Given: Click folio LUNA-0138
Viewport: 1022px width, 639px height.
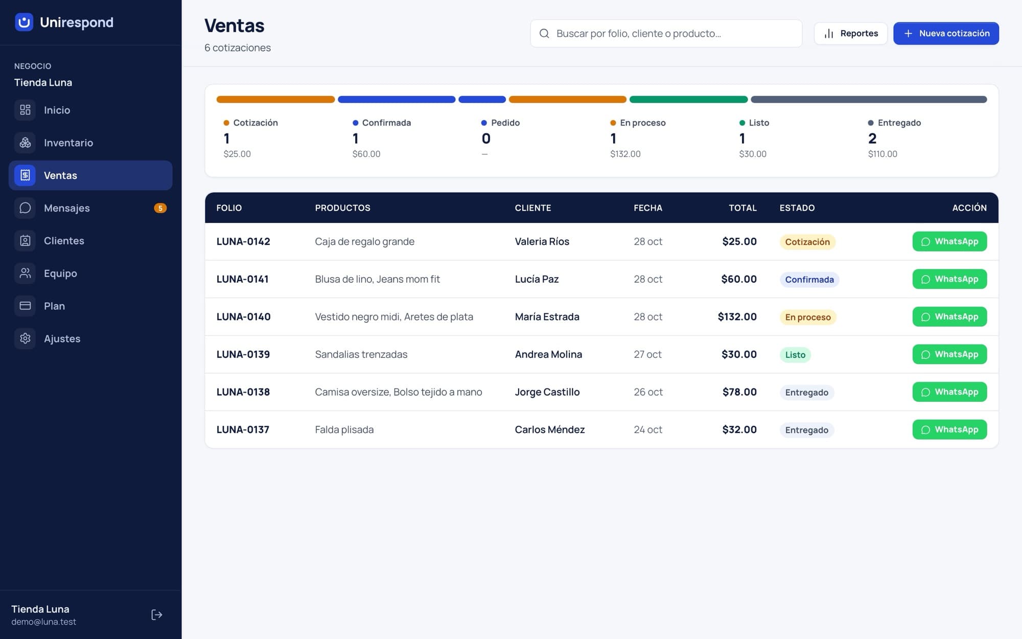Looking at the screenshot, I should tap(243, 392).
